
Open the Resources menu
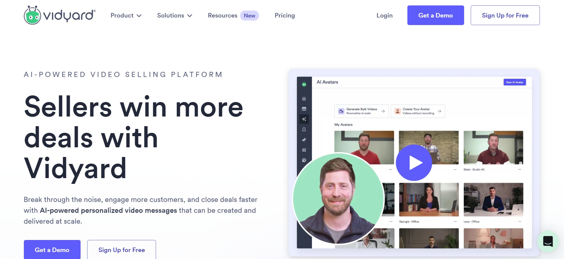(222, 15)
